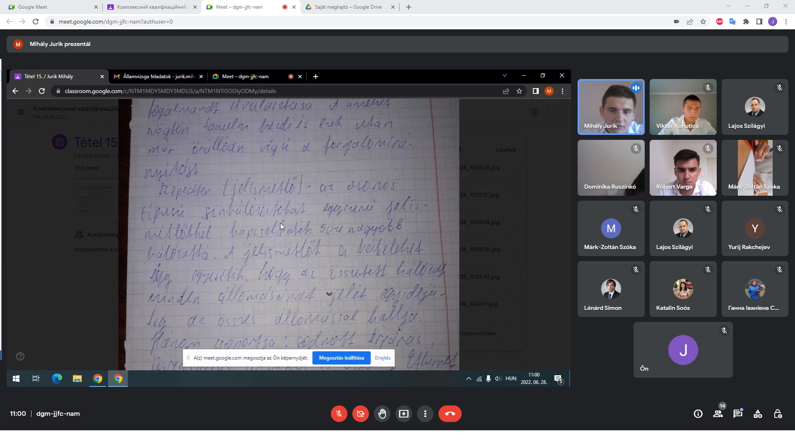Viewport: 795px width, 446px height.
Task: Open meeting details info icon
Action: (698, 414)
